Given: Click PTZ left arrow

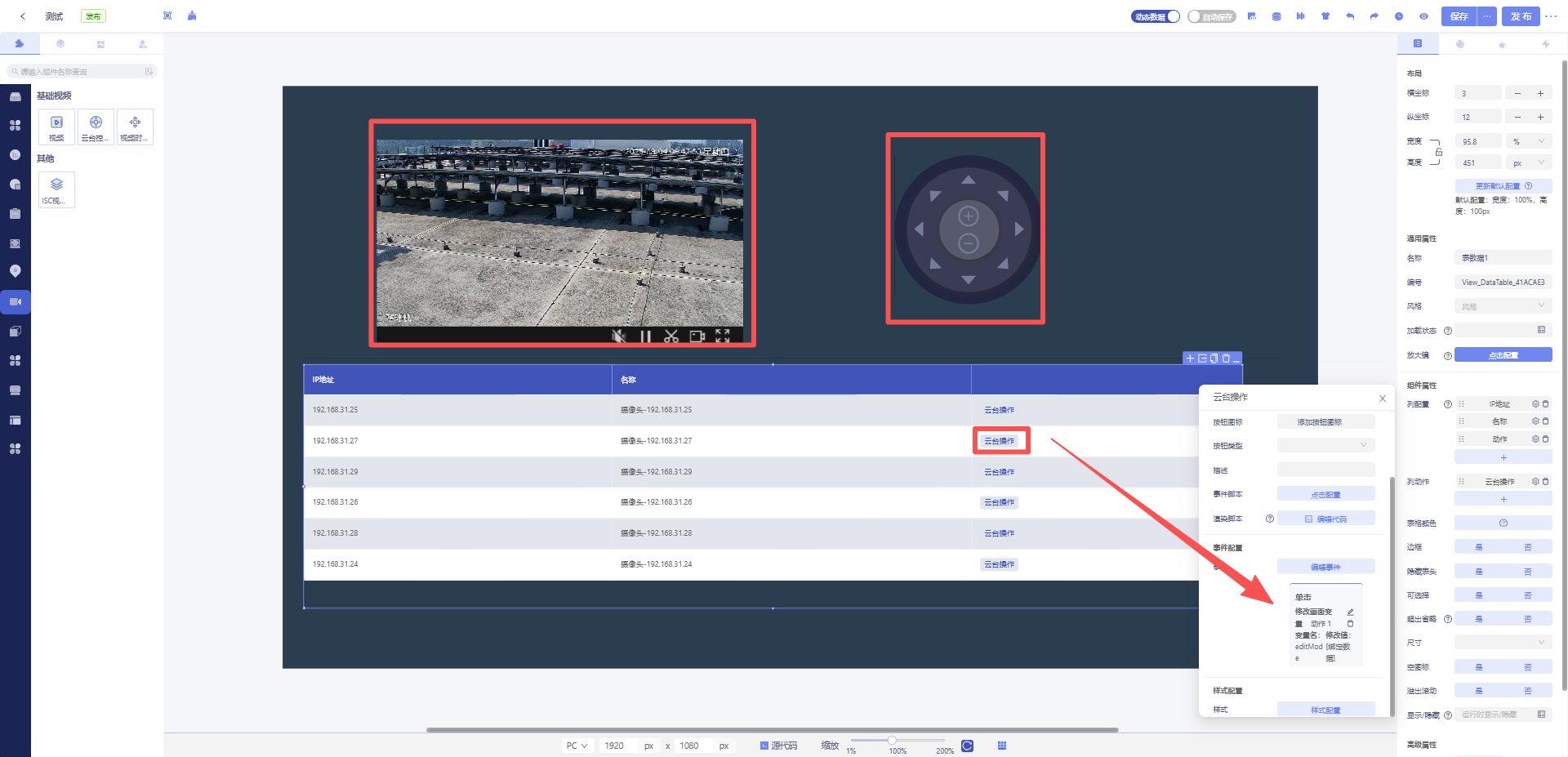Looking at the screenshot, I should pos(919,229).
